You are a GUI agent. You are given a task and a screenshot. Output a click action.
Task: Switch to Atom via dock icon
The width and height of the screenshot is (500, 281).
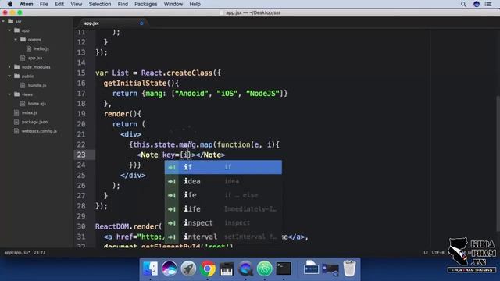coord(265,269)
